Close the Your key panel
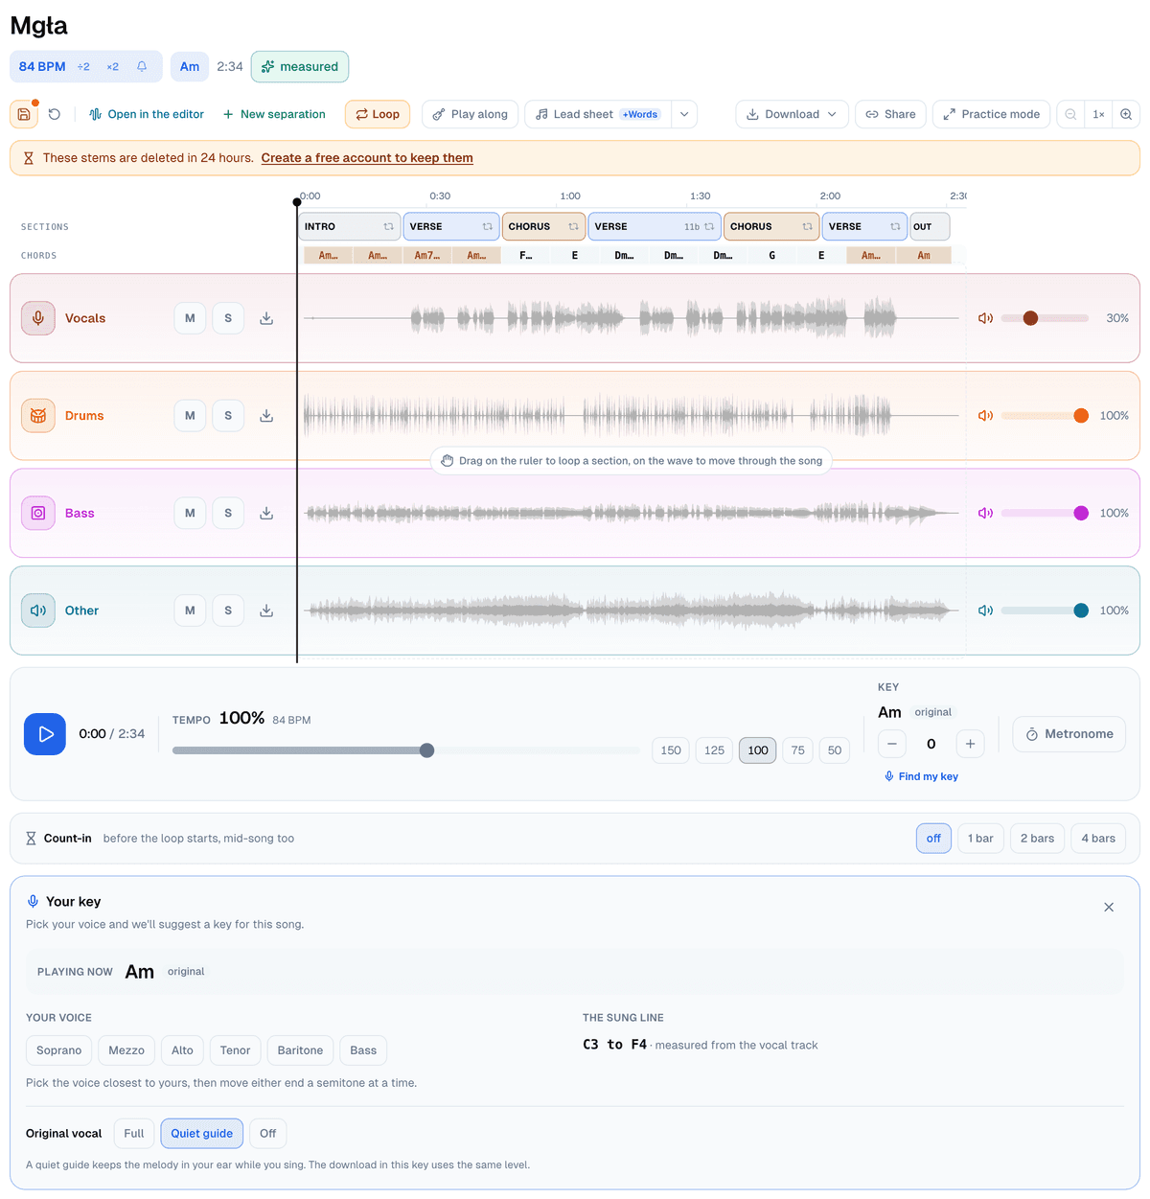Viewport: 1150px width, 1199px height. (1109, 907)
